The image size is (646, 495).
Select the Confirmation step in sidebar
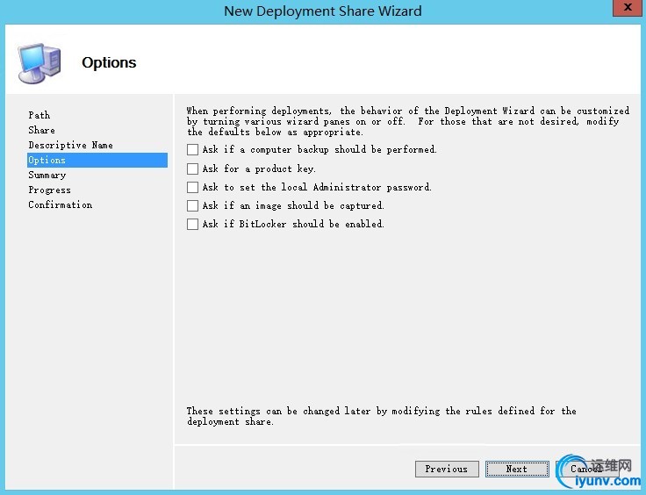point(61,204)
